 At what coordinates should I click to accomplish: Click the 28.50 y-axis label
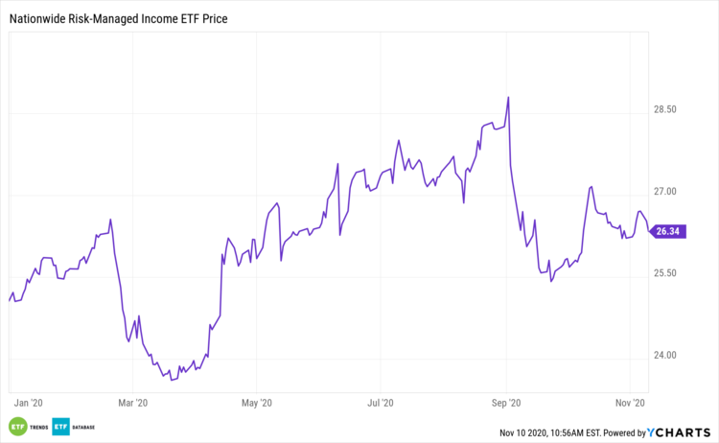665,110
